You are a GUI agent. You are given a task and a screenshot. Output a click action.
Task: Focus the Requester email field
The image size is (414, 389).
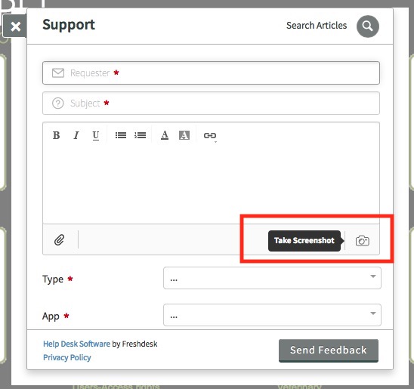pyautogui.click(x=211, y=73)
